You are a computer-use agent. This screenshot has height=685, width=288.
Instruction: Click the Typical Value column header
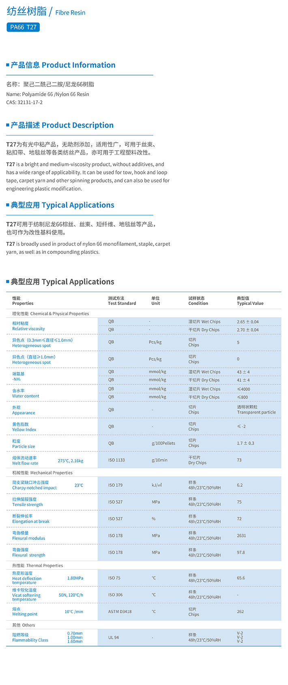pos(250,301)
